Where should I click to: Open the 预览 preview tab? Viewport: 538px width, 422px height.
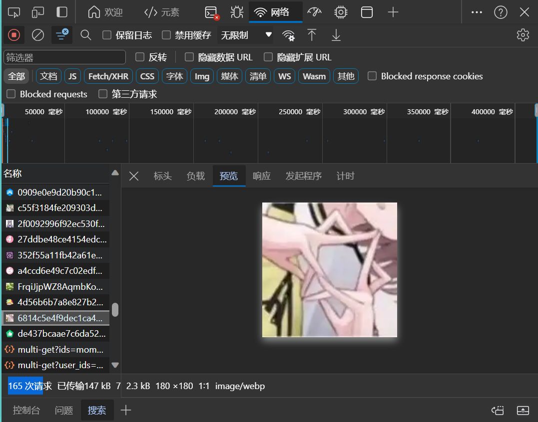point(229,176)
